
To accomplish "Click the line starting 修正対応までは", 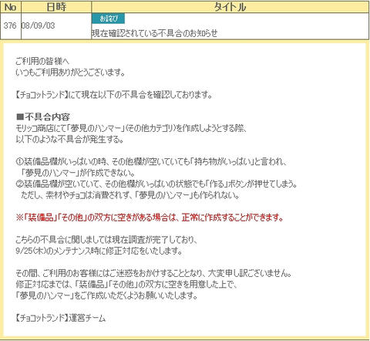I will click(126, 285).
